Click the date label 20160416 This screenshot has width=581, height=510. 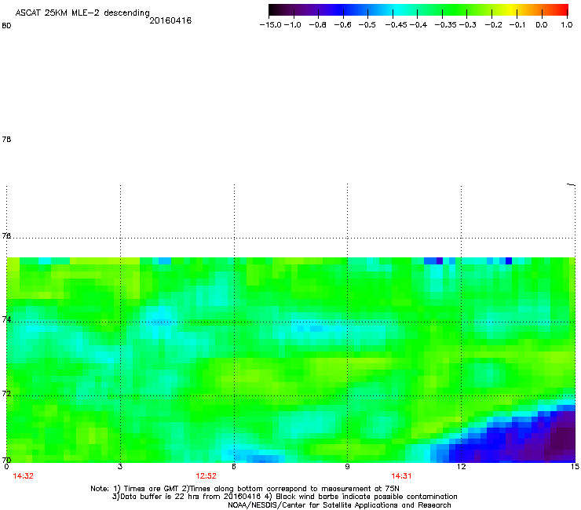pos(170,20)
